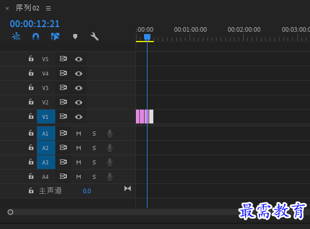Image resolution: width=310 pixels, height=229 pixels.
Task: Toggle sync lock for V2
Action: tap(63, 102)
